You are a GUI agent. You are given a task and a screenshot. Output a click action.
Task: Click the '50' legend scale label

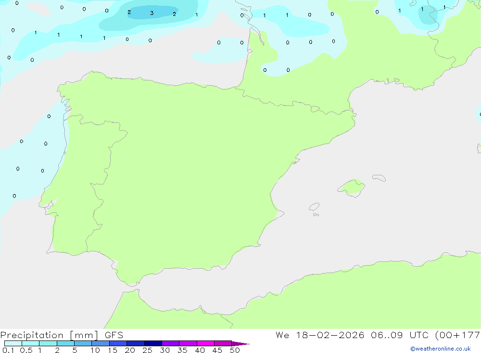point(235,350)
